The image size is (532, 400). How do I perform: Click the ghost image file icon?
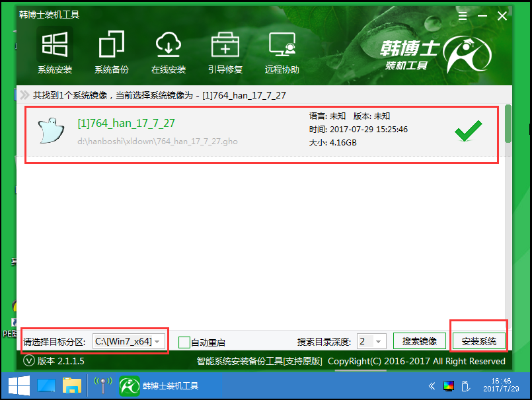tap(51, 131)
